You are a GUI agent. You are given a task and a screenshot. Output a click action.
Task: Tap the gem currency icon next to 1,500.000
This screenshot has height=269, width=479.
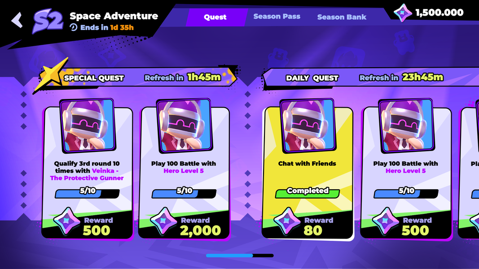tap(403, 13)
